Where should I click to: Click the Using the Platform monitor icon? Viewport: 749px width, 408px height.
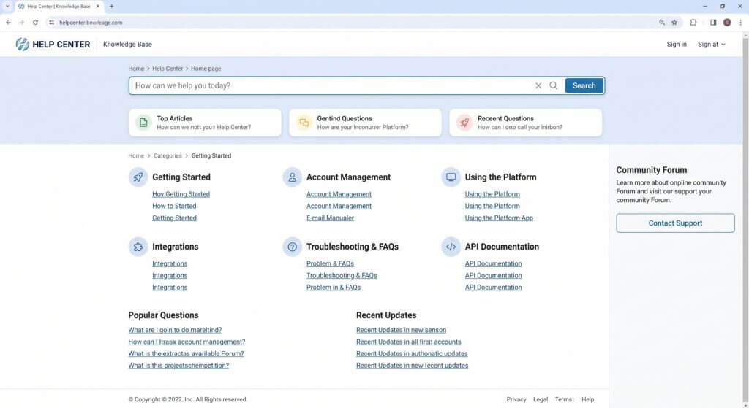tap(451, 177)
